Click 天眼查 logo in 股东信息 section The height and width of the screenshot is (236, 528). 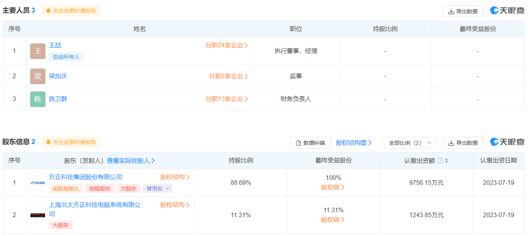coord(507,142)
